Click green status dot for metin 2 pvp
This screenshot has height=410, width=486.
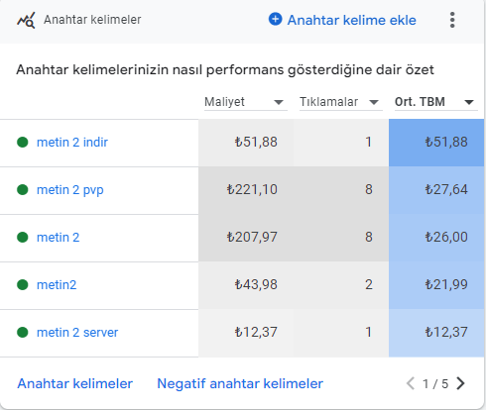23,190
